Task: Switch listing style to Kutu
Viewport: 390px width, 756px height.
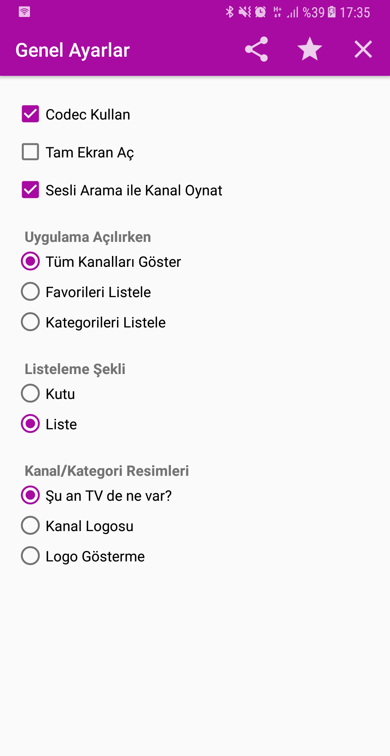Action: point(30,393)
